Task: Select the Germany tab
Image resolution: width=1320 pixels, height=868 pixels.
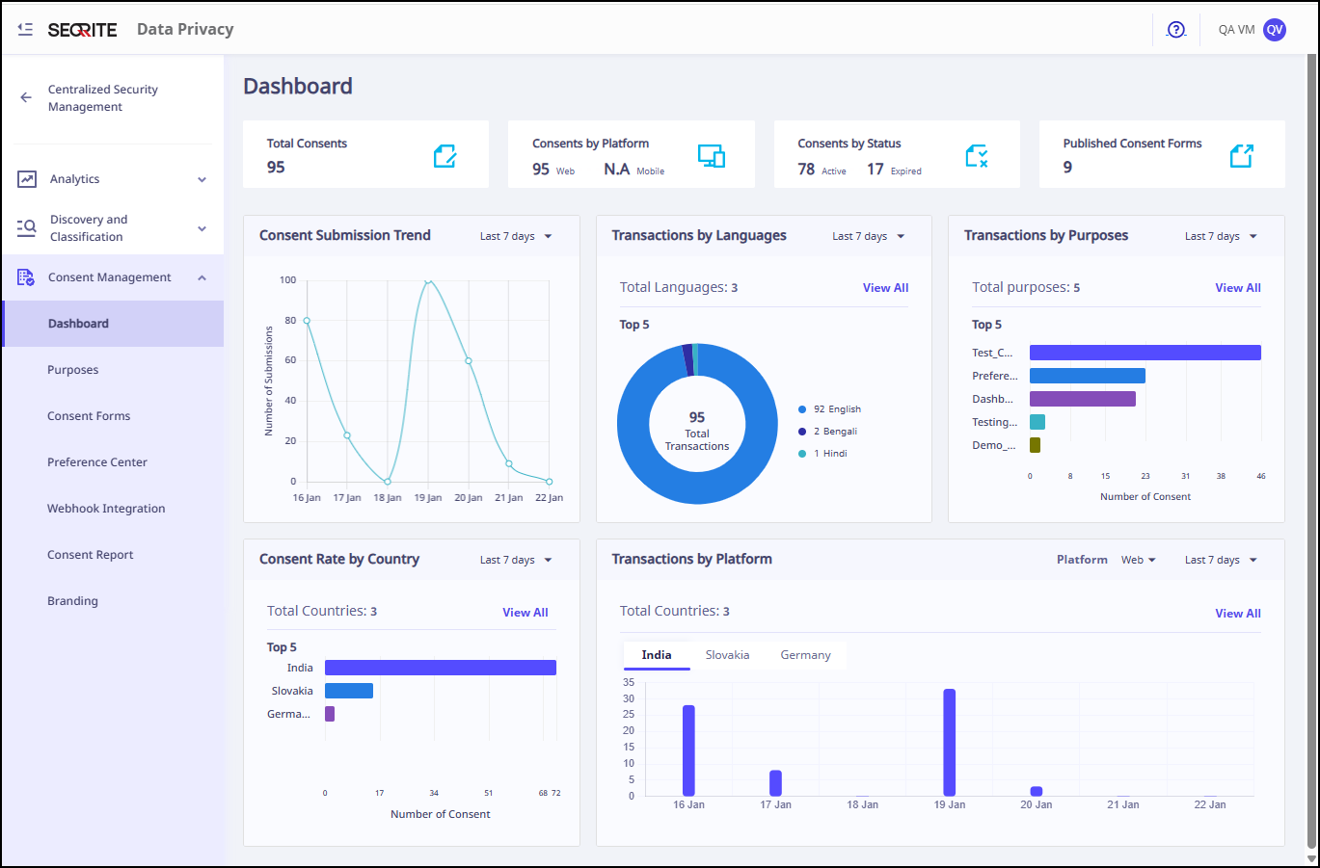Action: [x=805, y=655]
